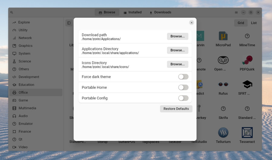Turn on Portable Home toggle
272x160 pixels.
[x=183, y=87]
